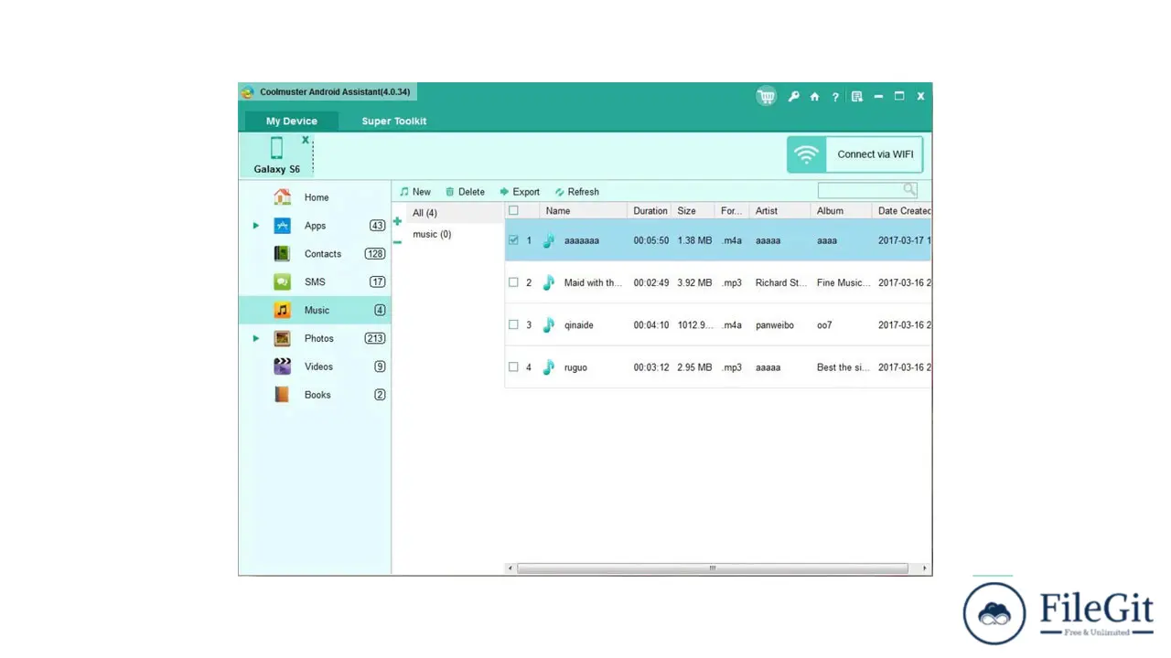
Task: Open SMS category in sidebar
Action: click(315, 282)
